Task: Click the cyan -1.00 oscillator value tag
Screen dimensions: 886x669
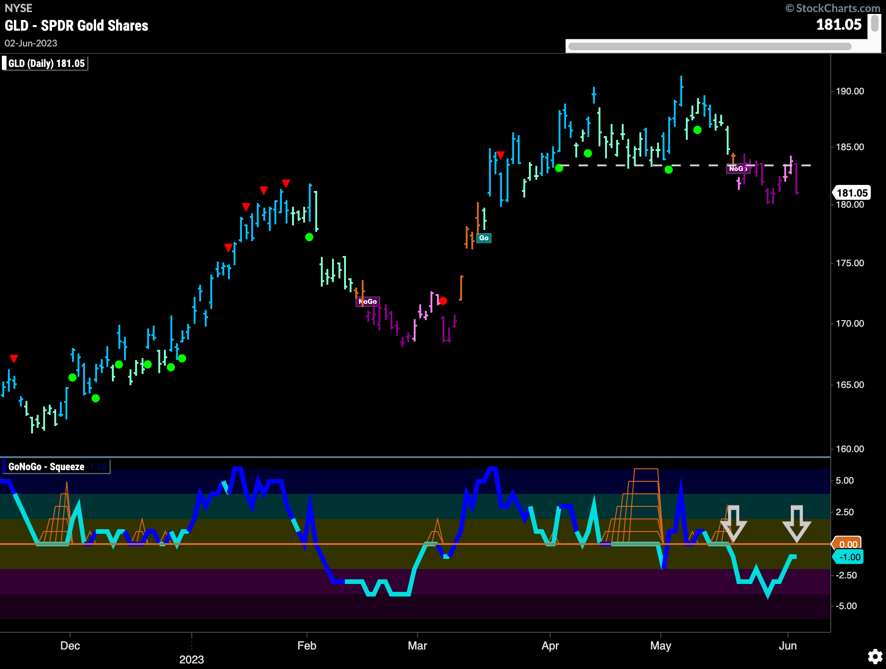Action: 849,557
